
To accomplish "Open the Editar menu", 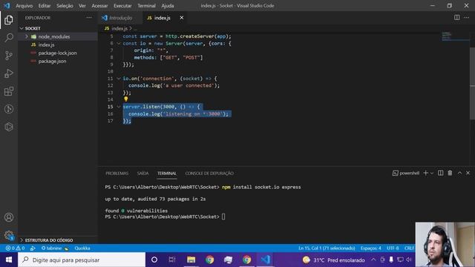I will [x=45, y=5].
